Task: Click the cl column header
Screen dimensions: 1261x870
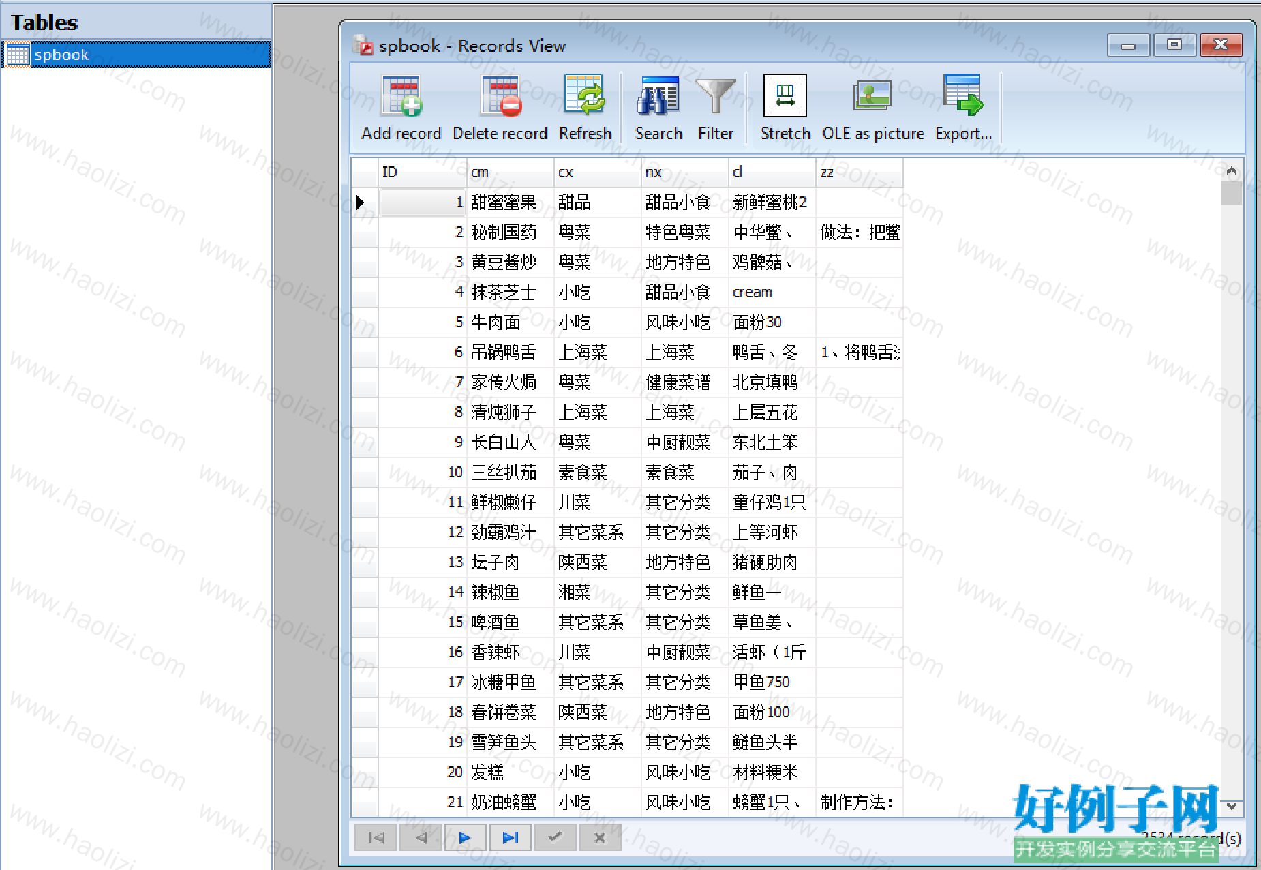Action: pos(772,172)
